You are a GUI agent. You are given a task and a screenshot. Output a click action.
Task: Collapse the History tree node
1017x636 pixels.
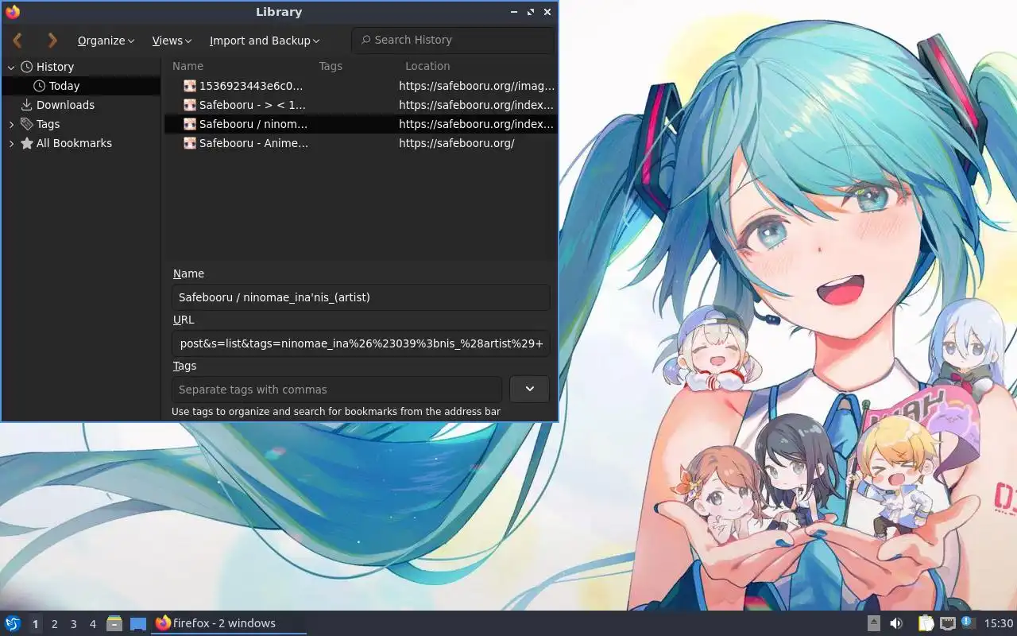pyautogui.click(x=11, y=67)
